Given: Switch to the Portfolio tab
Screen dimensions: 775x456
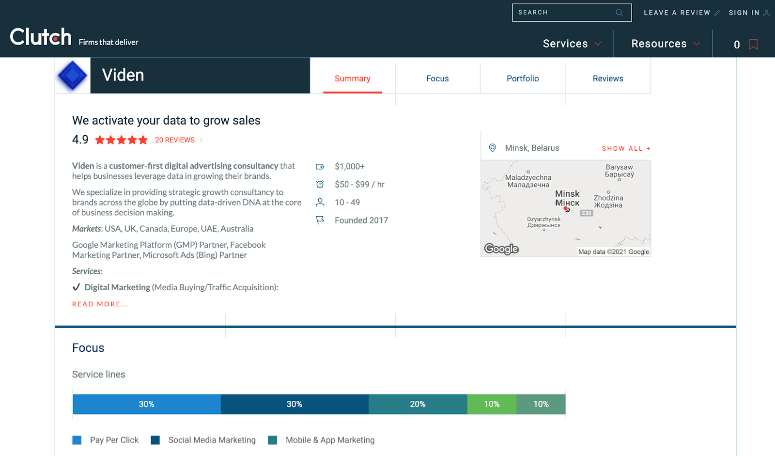Looking at the screenshot, I should 523,79.
